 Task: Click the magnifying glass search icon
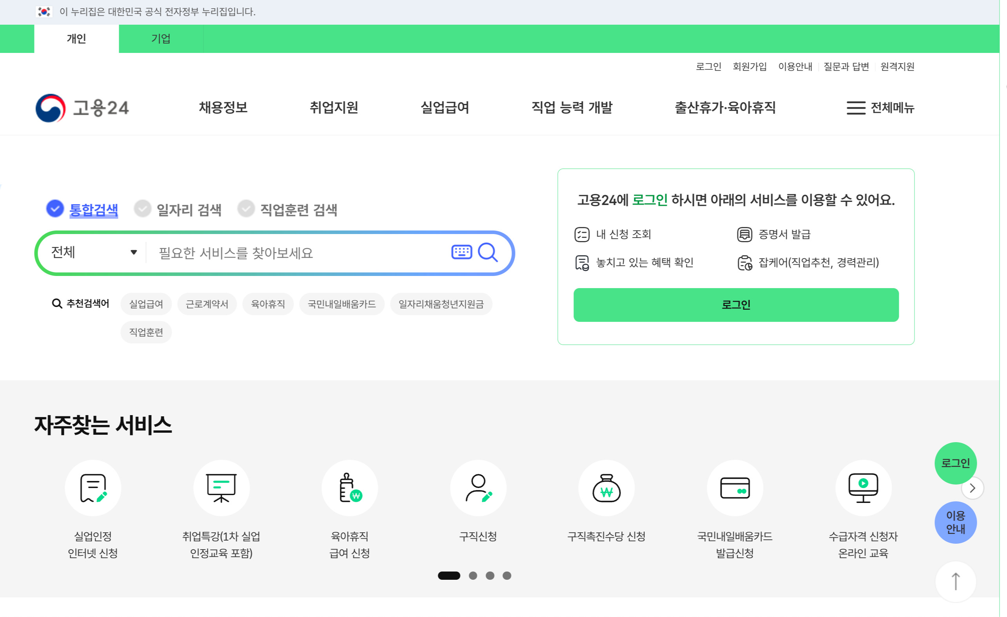pos(488,252)
